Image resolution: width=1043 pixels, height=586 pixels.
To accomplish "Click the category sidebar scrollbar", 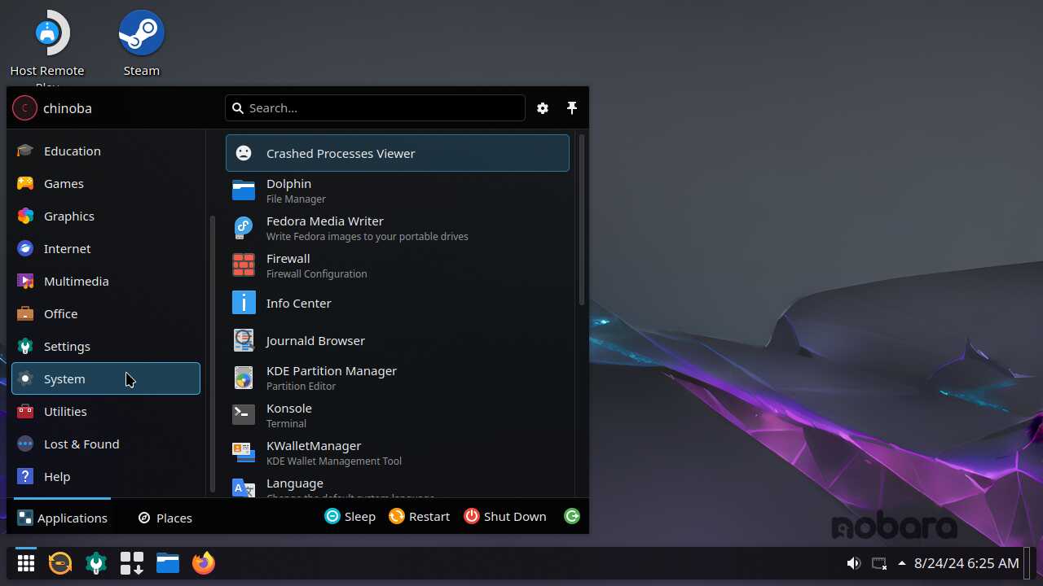I will tap(213, 354).
